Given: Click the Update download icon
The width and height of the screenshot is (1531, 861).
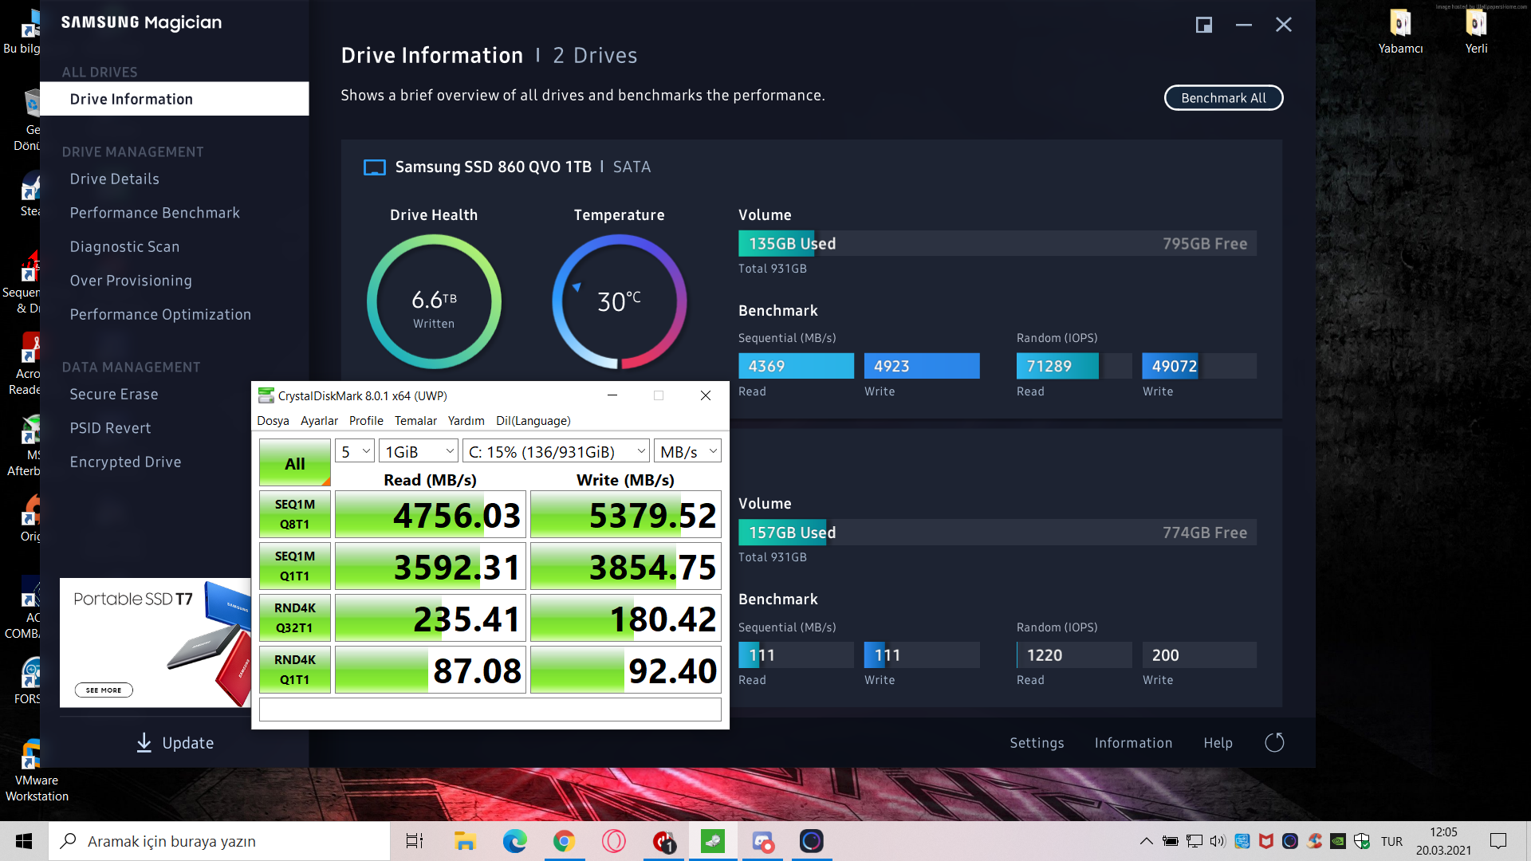Looking at the screenshot, I should (144, 742).
